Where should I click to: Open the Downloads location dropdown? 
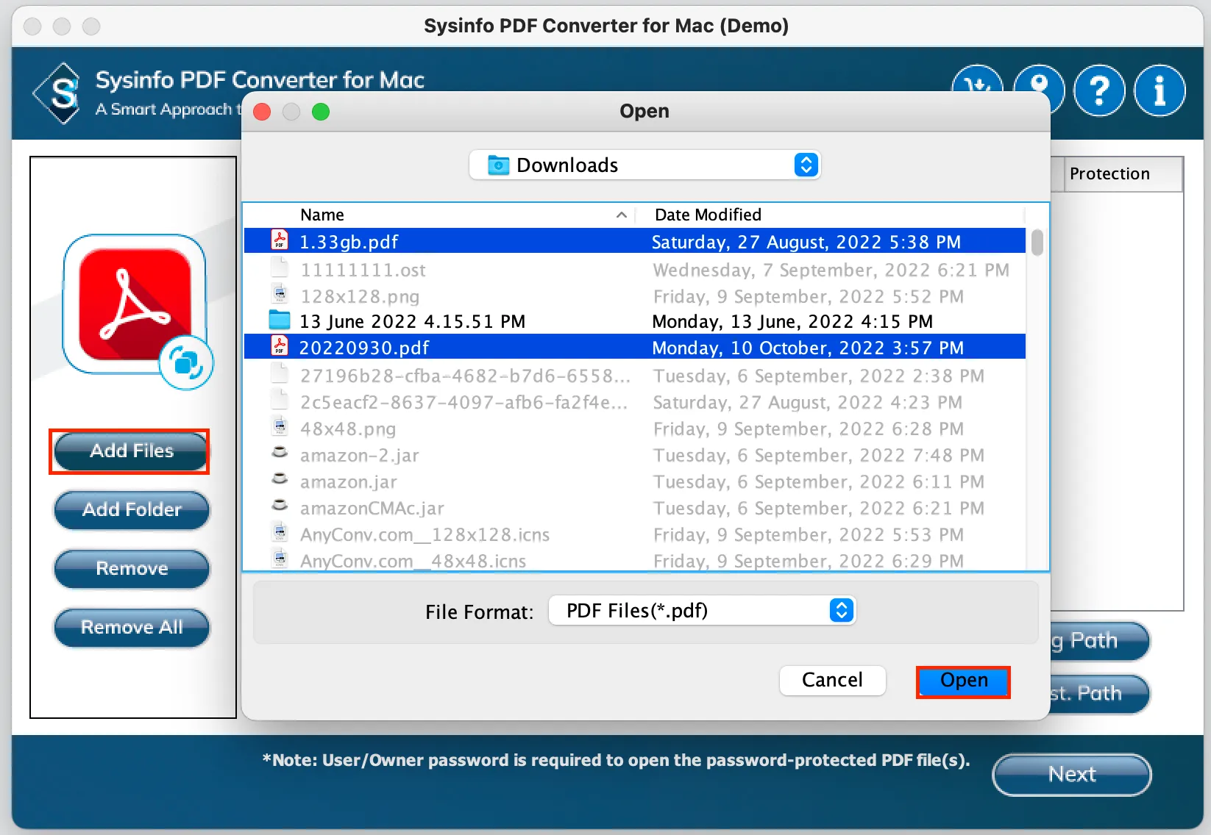pos(644,165)
